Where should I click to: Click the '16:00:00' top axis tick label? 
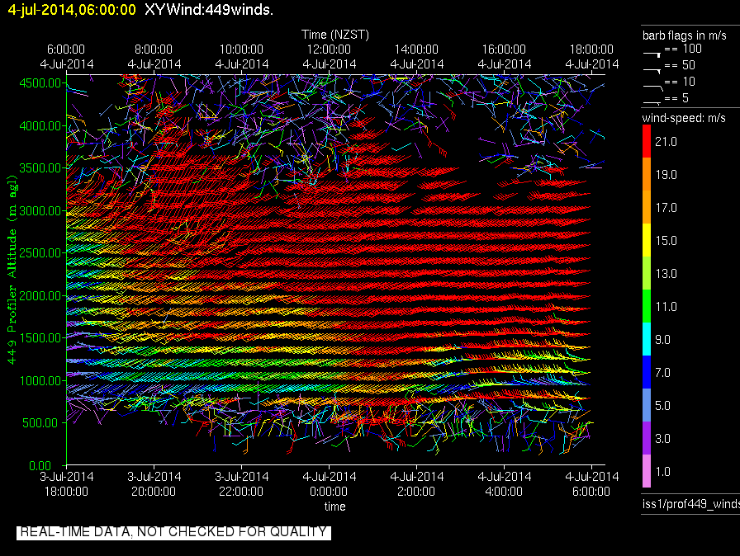(504, 49)
